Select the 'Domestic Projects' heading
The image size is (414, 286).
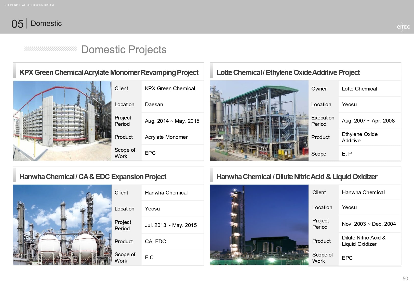pos(124,50)
